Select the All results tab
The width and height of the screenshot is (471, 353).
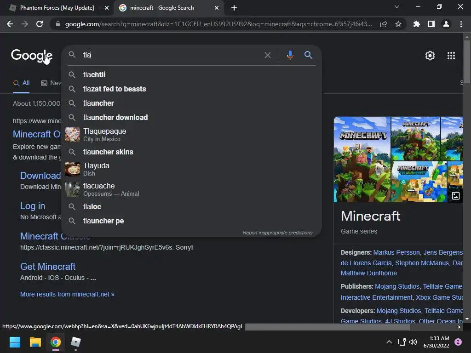(21, 83)
